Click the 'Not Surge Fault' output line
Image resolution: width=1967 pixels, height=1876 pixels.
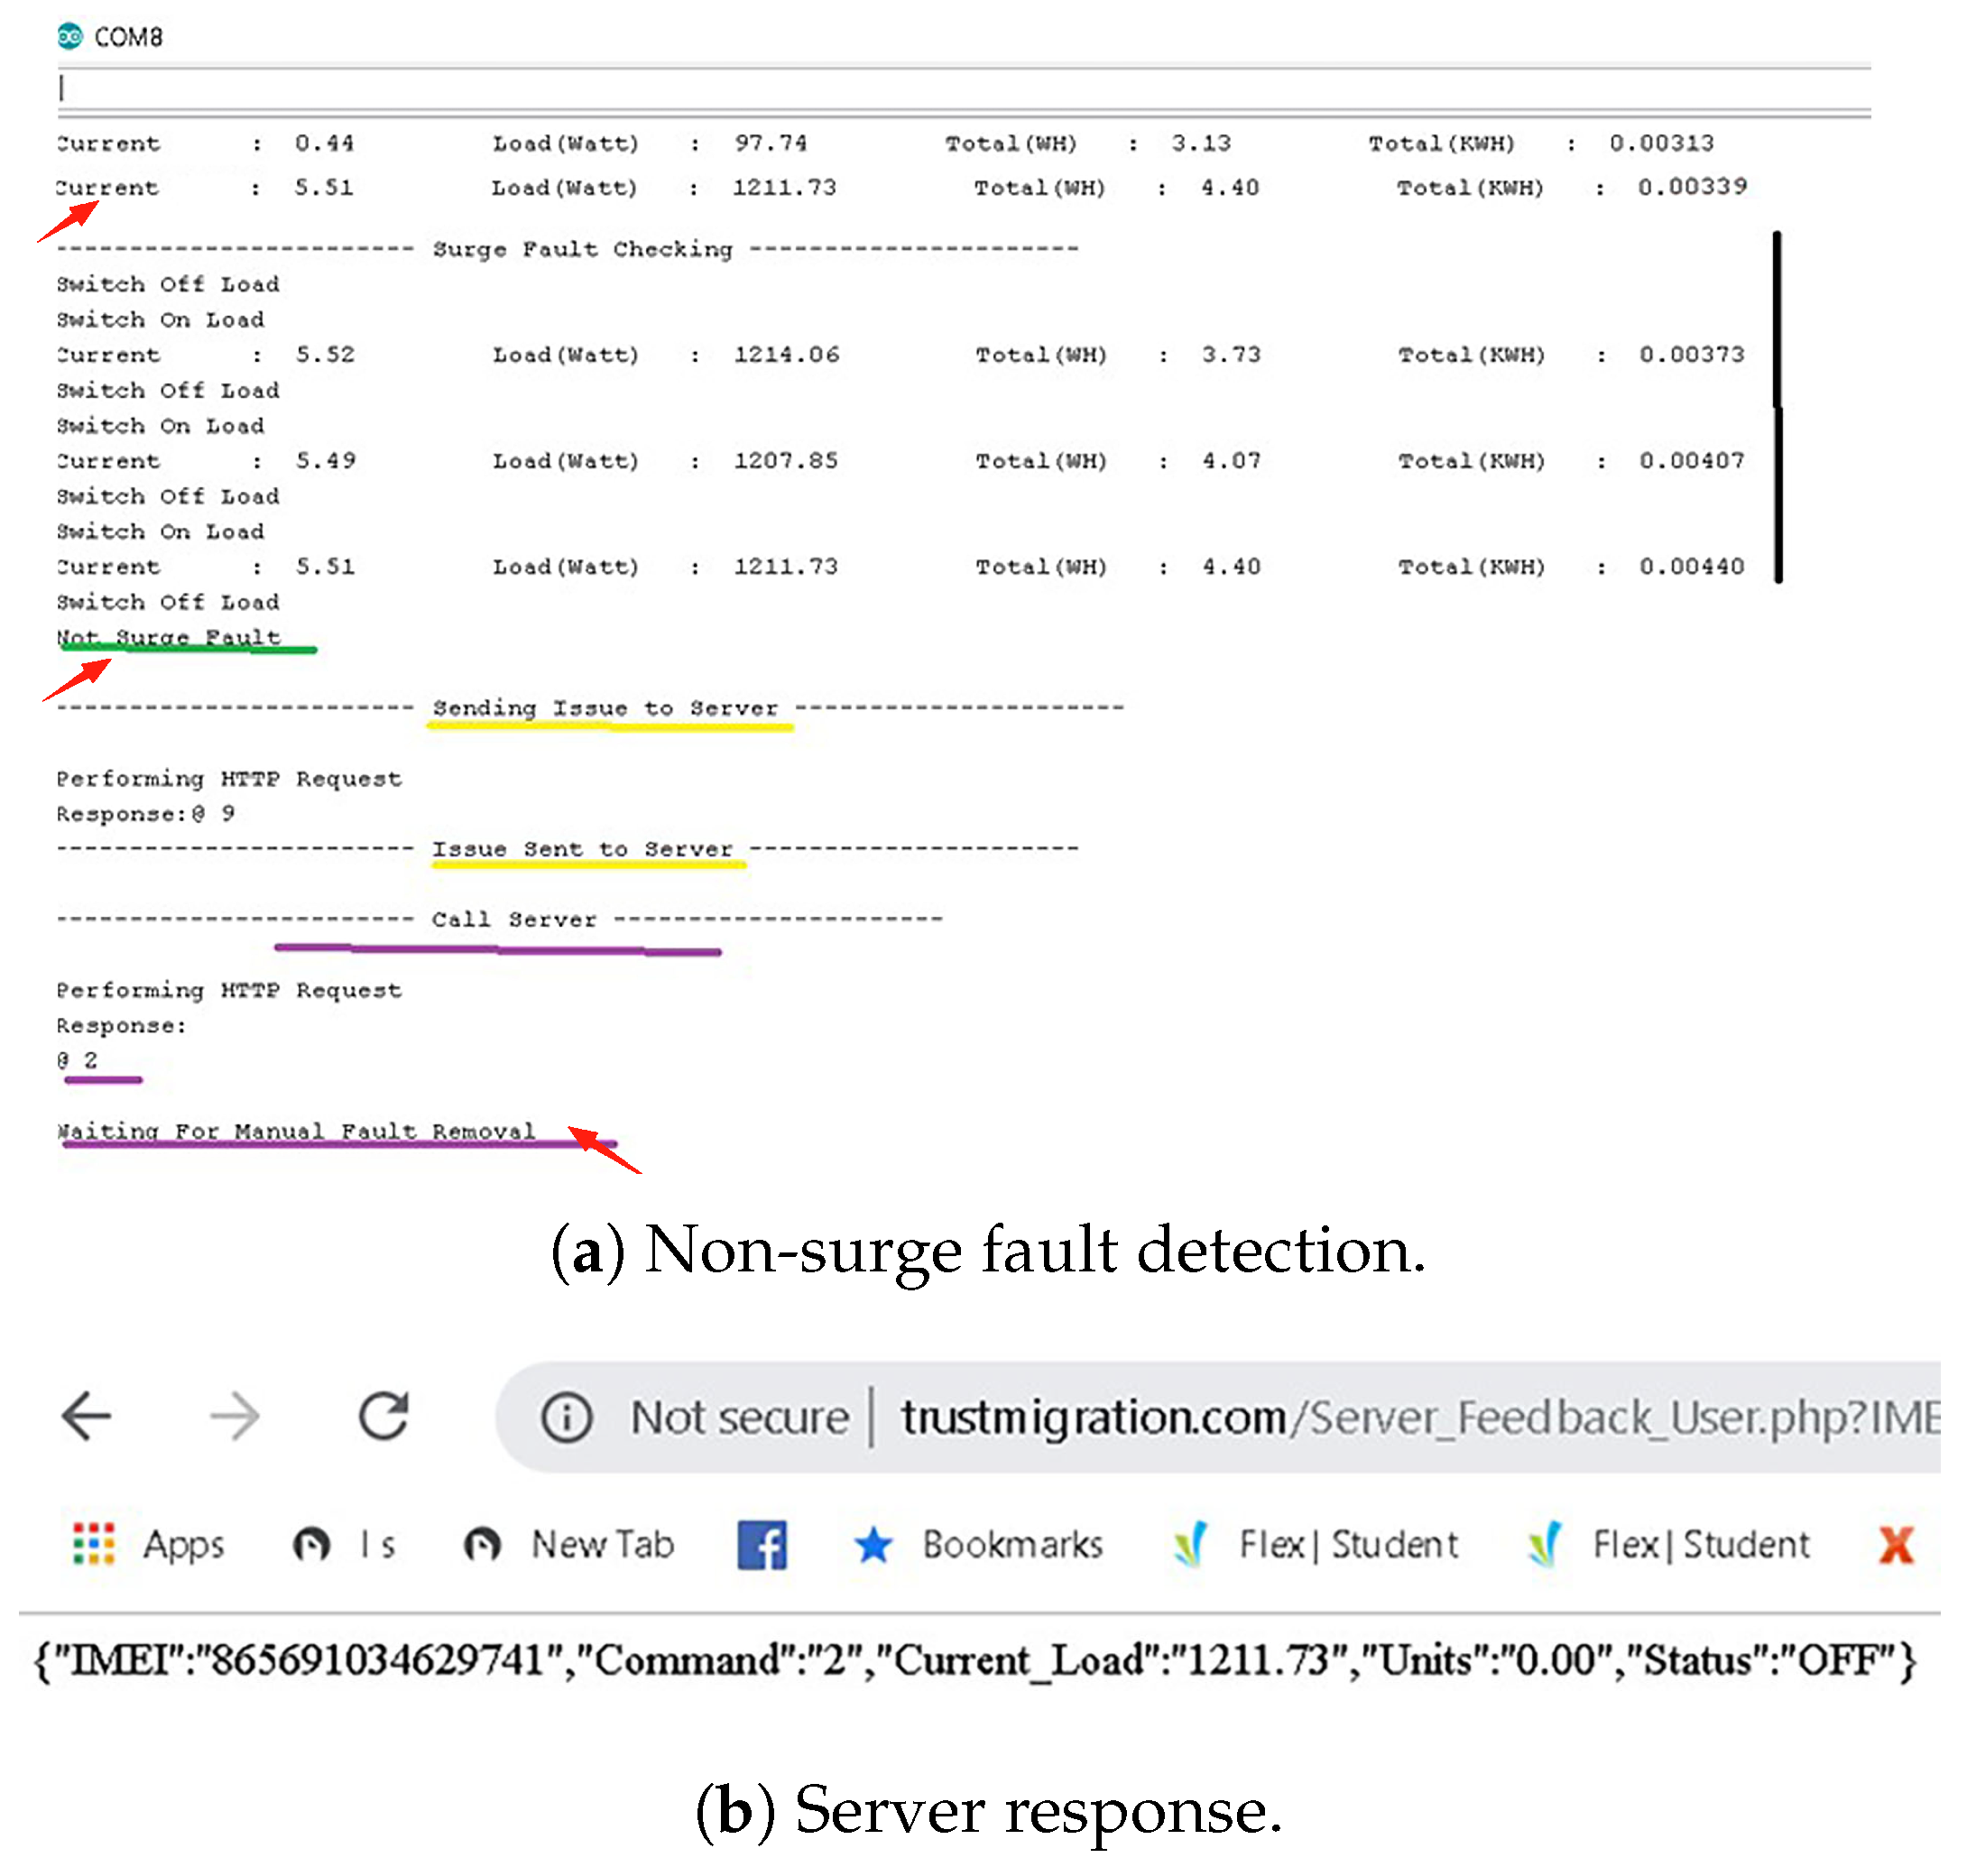(x=168, y=637)
